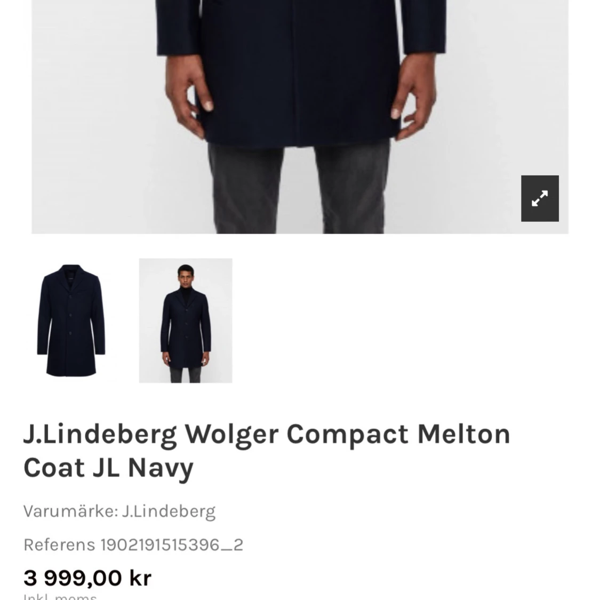Click the Inkl. moms tax note
The height and width of the screenshot is (600, 600).
pos(60,597)
